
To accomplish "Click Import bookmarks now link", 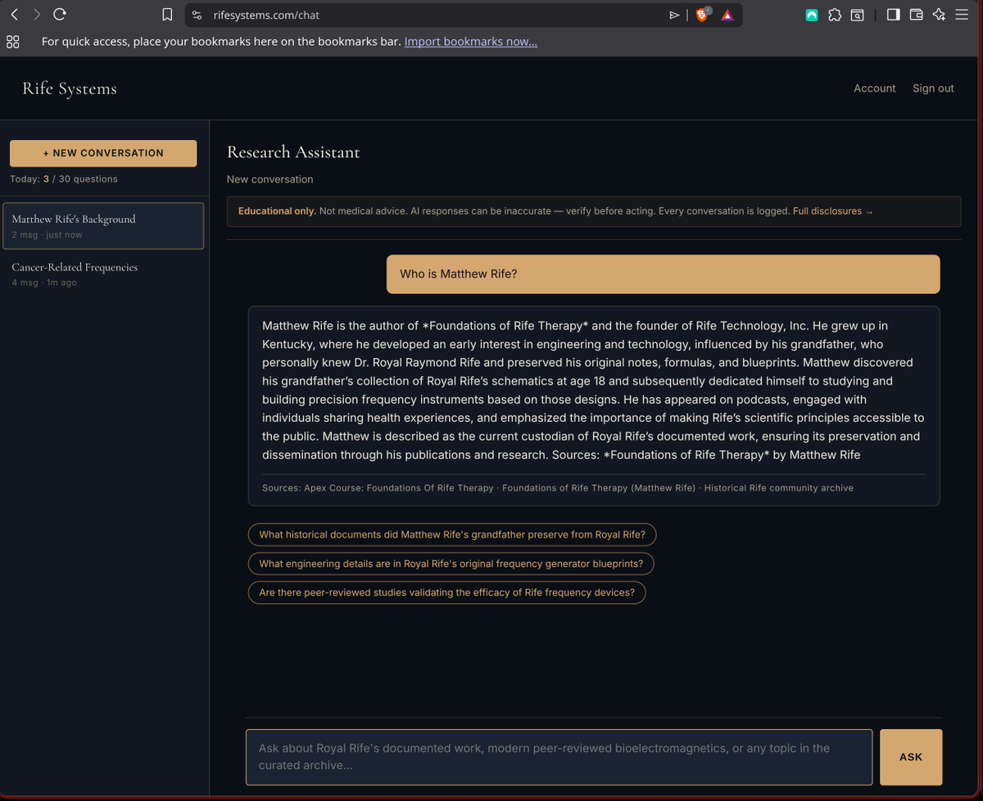I will pyautogui.click(x=471, y=42).
